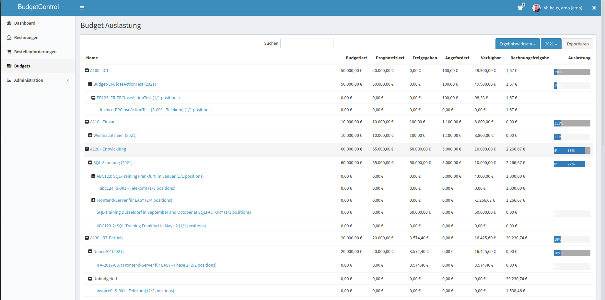Open ABC123-2: SQL-Training Frankfurt in May link
Viewport: 605px width, 300px height.
151,226
